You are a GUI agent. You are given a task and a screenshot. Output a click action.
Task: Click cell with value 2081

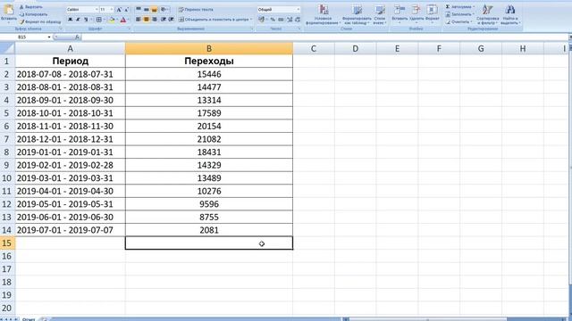(x=209, y=230)
